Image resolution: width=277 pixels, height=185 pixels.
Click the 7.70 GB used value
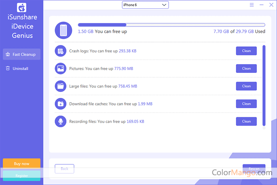221,31
